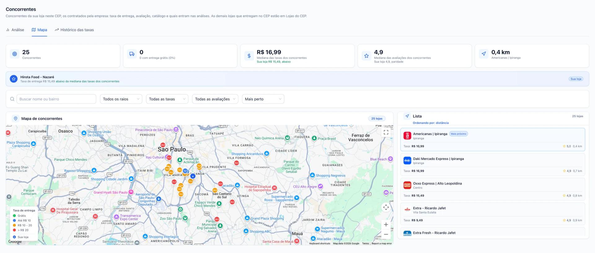The width and height of the screenshot is (595, 253).
Task: Select the Daki Mercado Express | Ipiranga card
Action: coord(493,164)
